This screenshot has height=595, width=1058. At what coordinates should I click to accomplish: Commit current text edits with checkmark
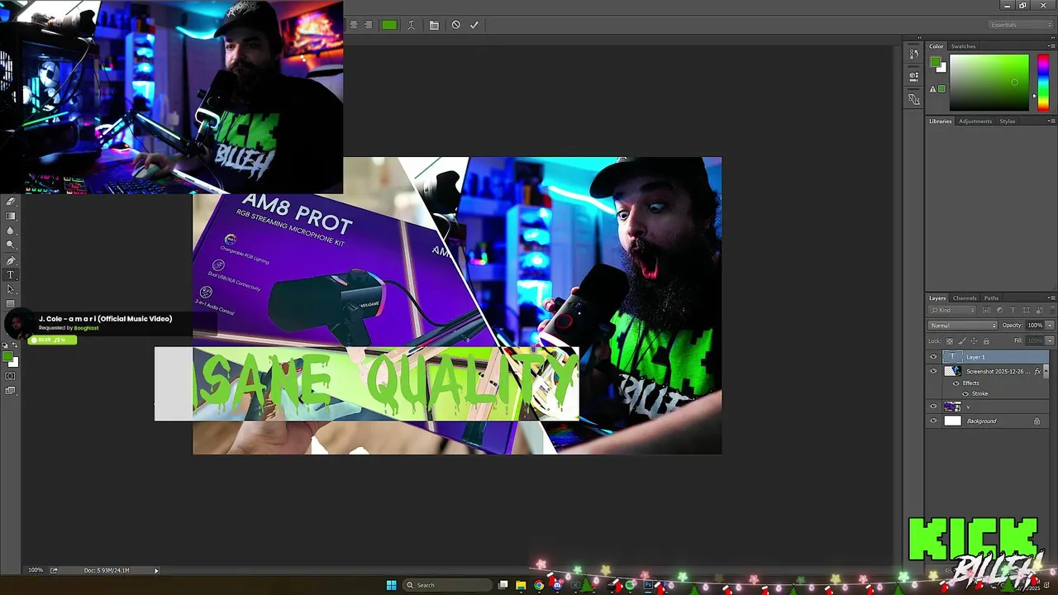[474, 25]
